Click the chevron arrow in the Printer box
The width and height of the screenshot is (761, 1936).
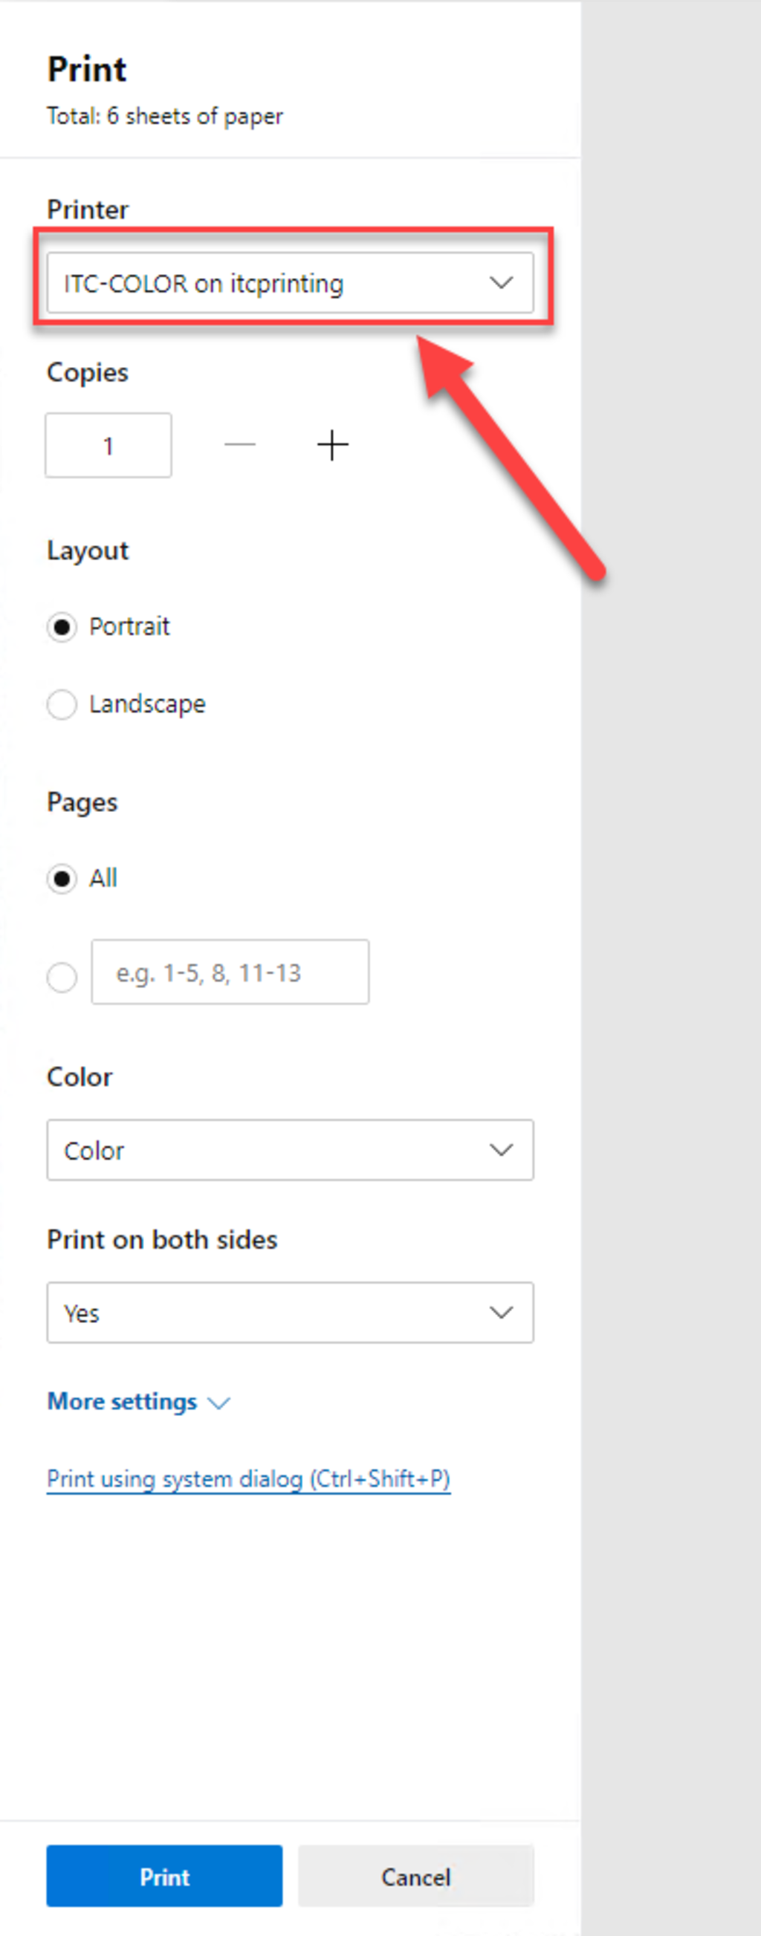501,282
